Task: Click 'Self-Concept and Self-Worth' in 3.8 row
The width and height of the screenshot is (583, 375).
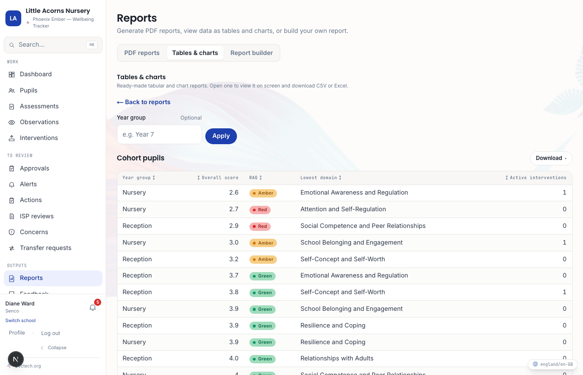Action: click(343, 292)
